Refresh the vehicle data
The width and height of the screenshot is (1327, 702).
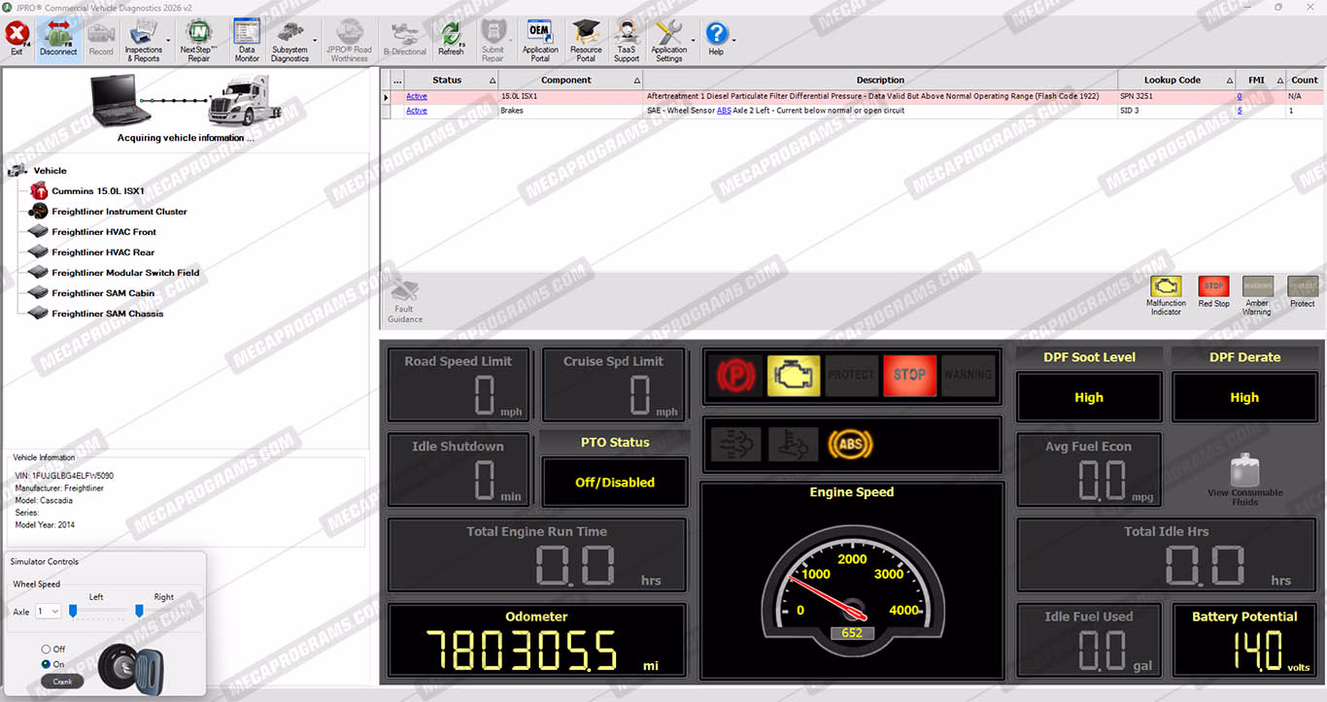pos(451,40)
